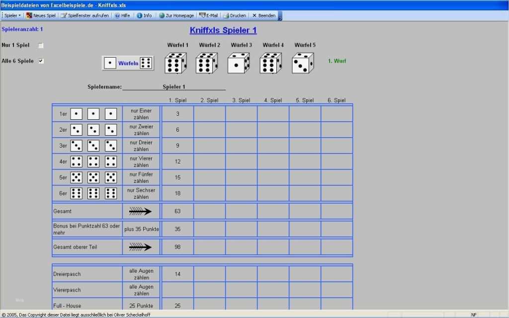Click the Würfeln roll button
Screen dimensions: 509x318
pyautogui.click(x=128, y=63)
